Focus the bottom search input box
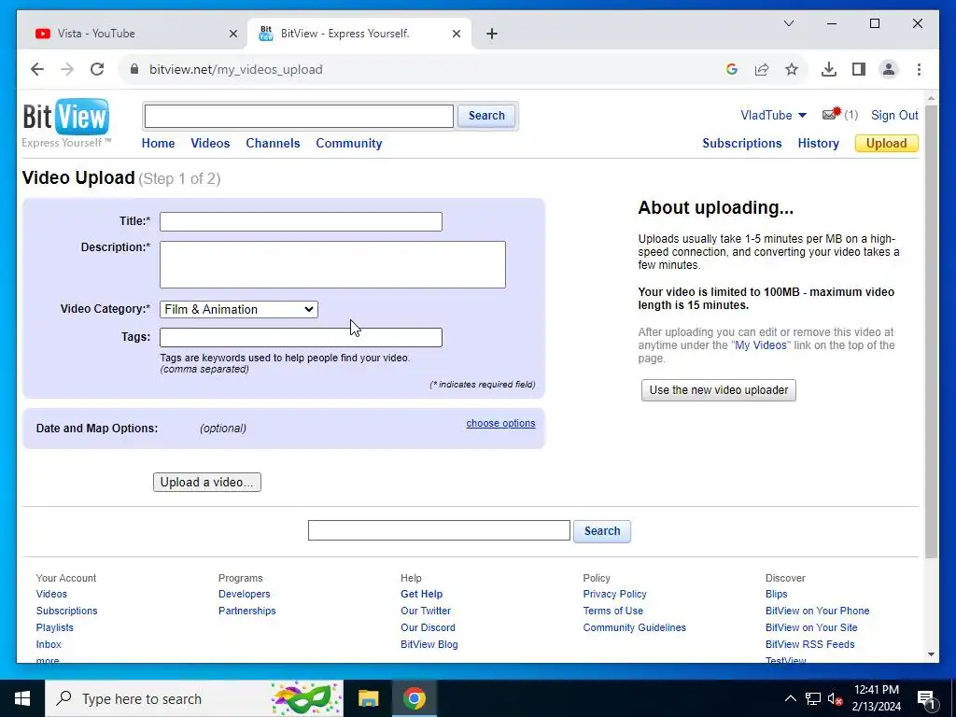The width and height of the screenshot is (956, 717). coord(439,530)
